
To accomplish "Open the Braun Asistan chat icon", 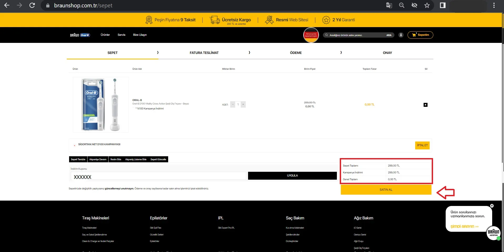I will [493, 233].
